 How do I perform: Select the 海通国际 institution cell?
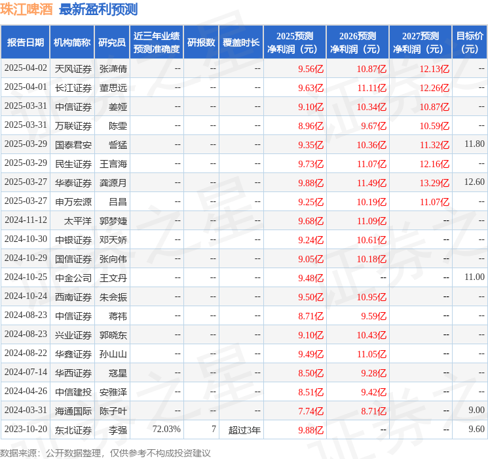73,411
